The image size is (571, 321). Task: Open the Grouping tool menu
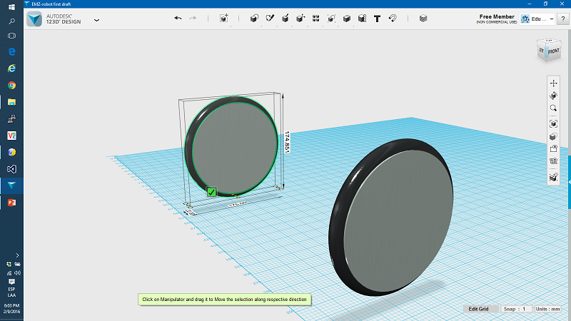point(331,19)
